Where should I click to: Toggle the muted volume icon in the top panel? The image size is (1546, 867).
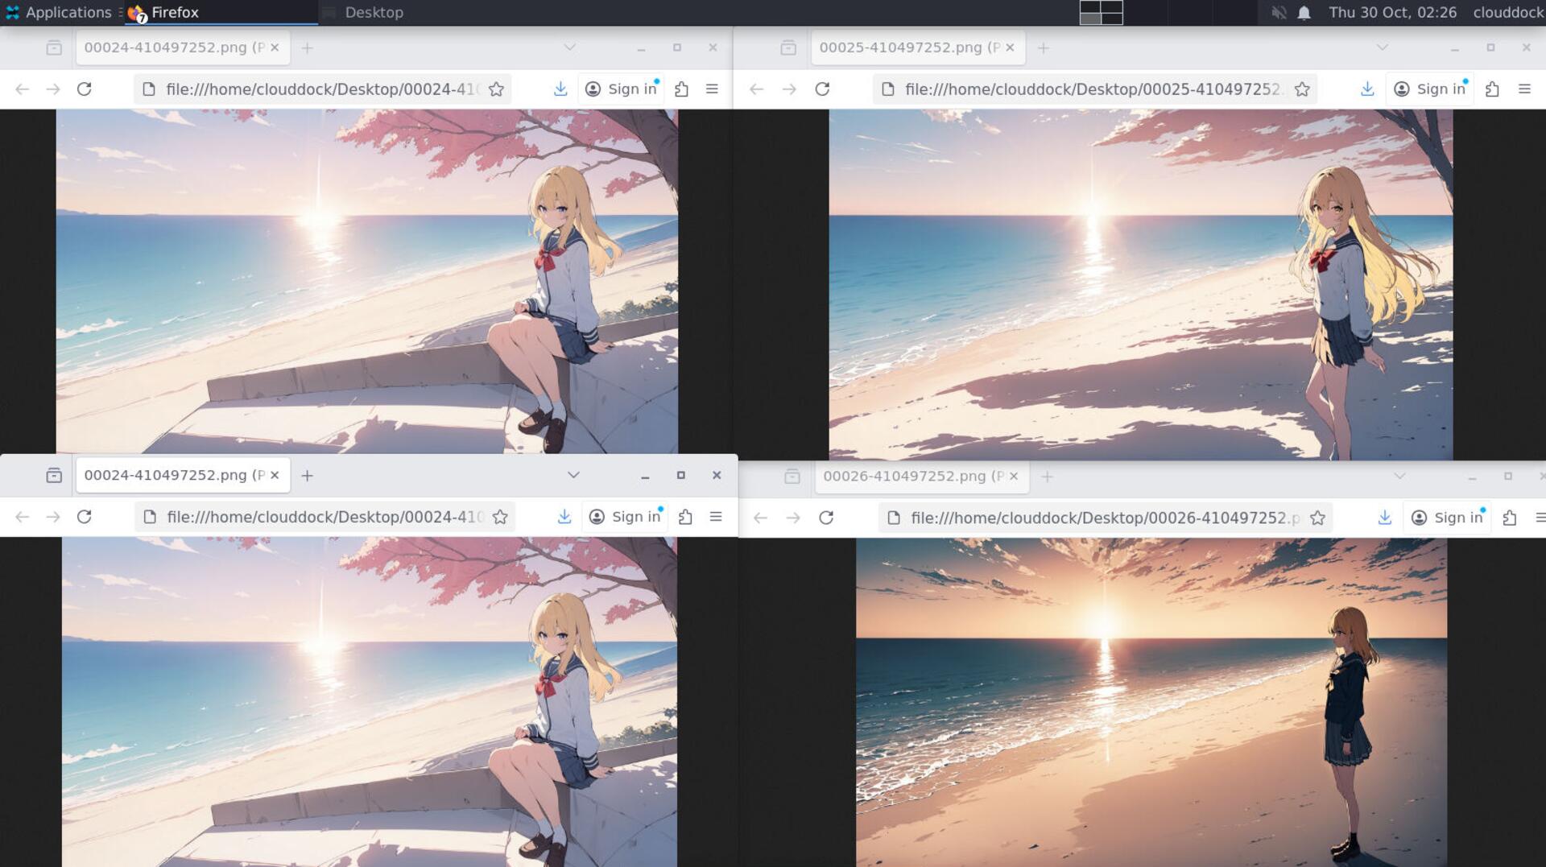point(1279,13)
